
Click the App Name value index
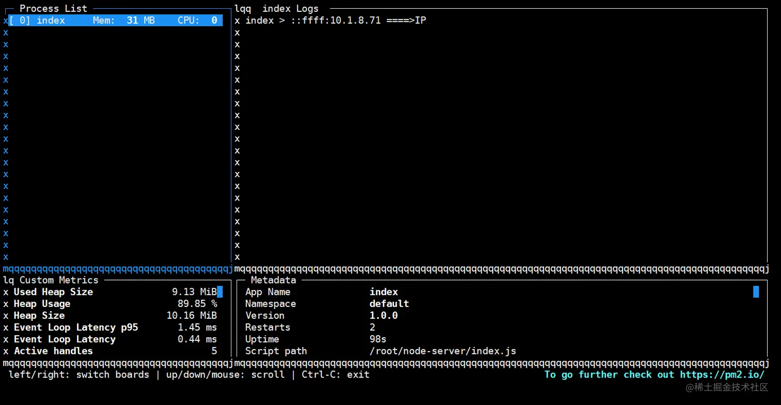coord(384,292)
